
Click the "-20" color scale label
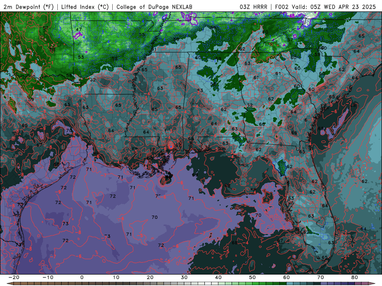point(14,277)
